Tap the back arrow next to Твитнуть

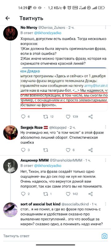[7, 18]
